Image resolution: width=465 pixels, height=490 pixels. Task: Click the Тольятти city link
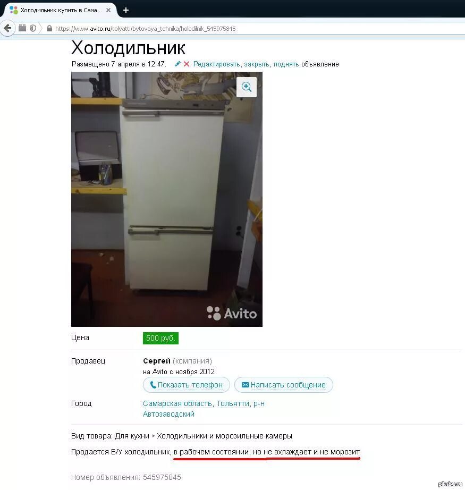pyautogui.click(x=233, y=403)
